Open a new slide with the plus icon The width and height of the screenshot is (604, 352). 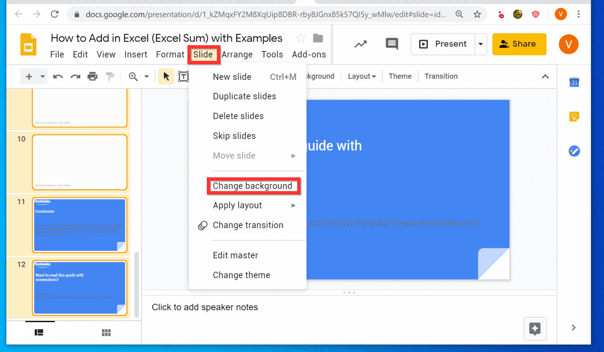tap(29, 76)
